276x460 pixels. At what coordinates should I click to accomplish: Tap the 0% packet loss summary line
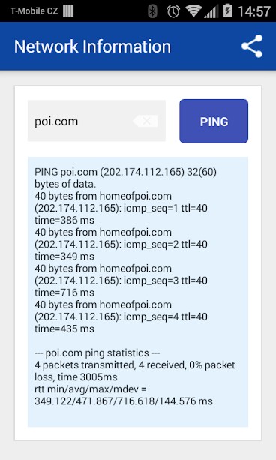pos(135,371)
